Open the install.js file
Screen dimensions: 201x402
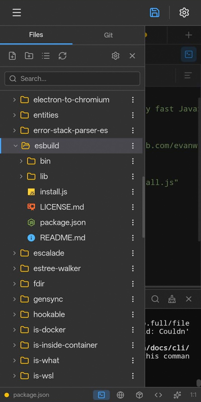click(x=54, y=192)
